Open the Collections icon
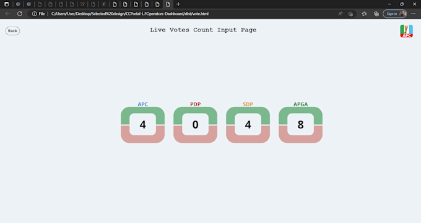 tap(376, 14)
